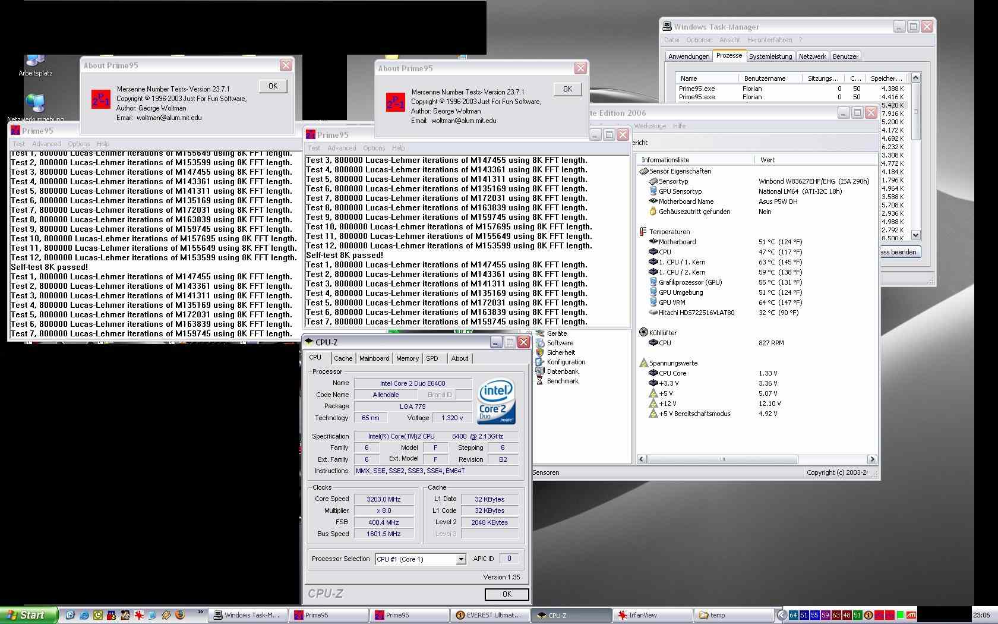Select the Anwendungen tab in Task Manager
Screen dimensions: 998x624
click(x=689, y=56)
